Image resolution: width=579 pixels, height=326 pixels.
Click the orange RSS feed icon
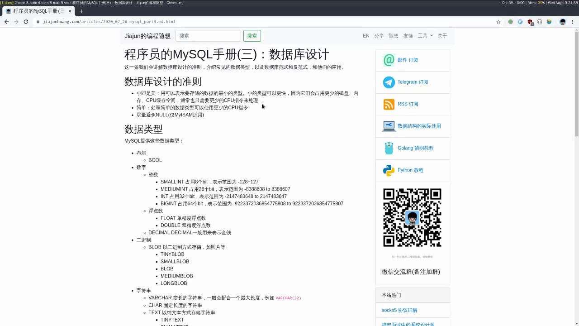[389, 104]
